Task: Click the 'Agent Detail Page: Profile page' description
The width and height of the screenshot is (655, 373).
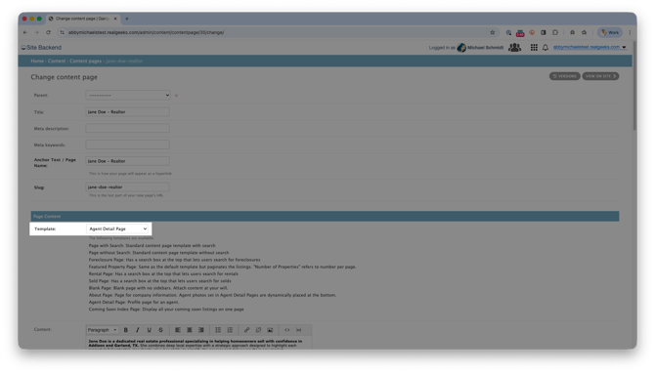Action: click(134, 302)
